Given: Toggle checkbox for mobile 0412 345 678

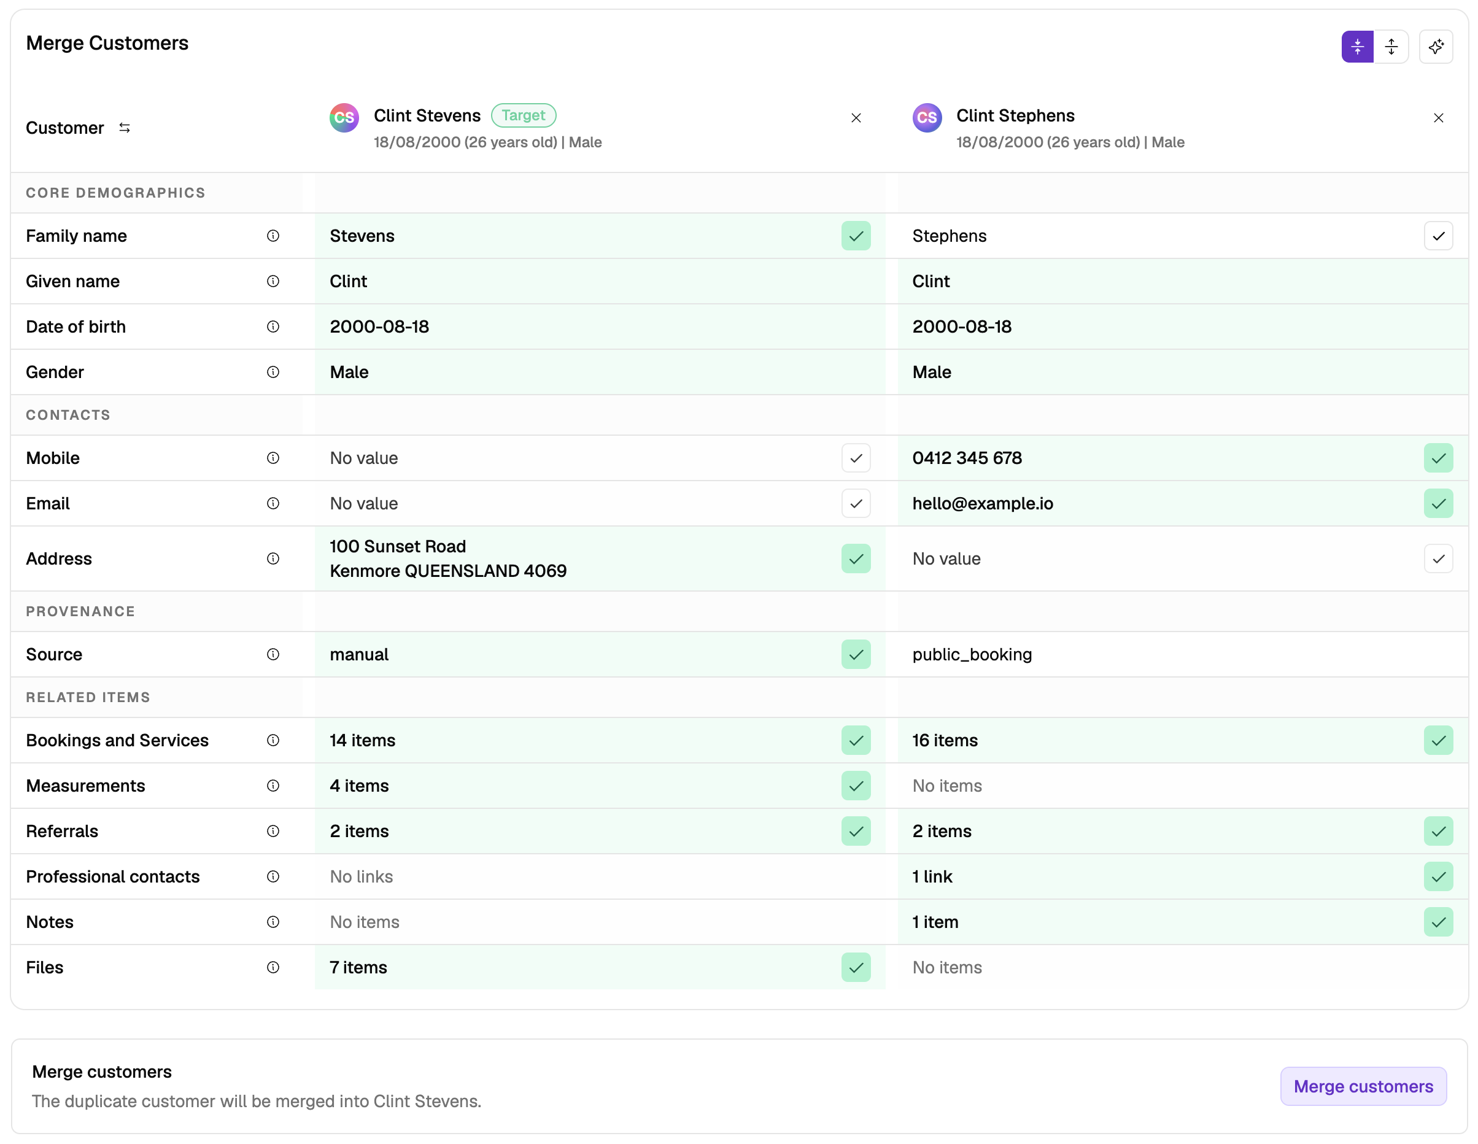Looking at the screenshot, I should (1438, 458).
